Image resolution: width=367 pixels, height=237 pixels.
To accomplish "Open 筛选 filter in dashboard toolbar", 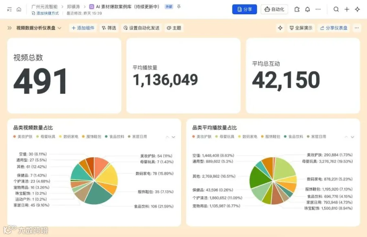I will coord(109,28).
